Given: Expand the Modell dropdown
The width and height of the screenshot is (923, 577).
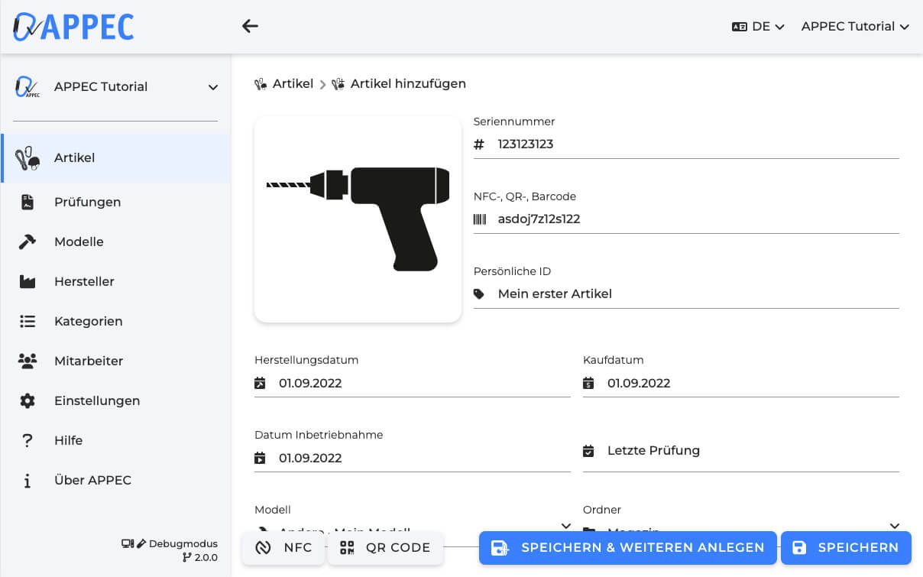Looking at the screenshot, I should [565, 527].
